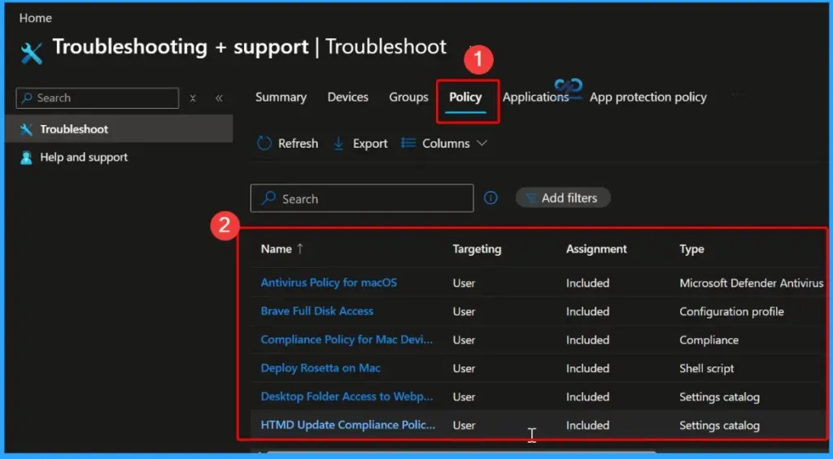Click User in the Antivirus Policy row

pyautogui.click(x=464, y=283)
